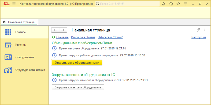The width and height of the screenshot is (211, 105).
Task: Click the Начальная страница page title
Action: point(91,30)
